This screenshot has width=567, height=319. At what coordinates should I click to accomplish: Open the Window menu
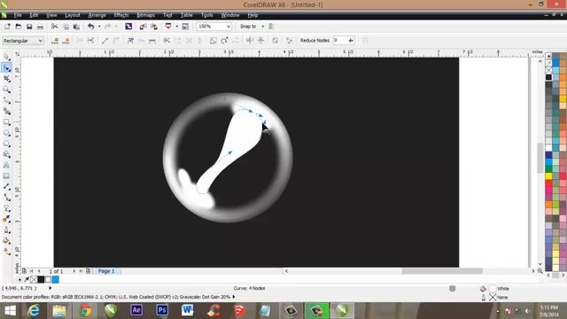tap(230, 15)
